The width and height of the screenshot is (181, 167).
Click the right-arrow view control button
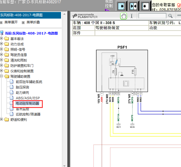pyautogui.click(x=121, y=6)
